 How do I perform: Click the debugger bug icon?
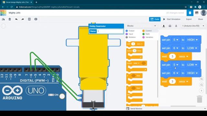pos(176,26)
